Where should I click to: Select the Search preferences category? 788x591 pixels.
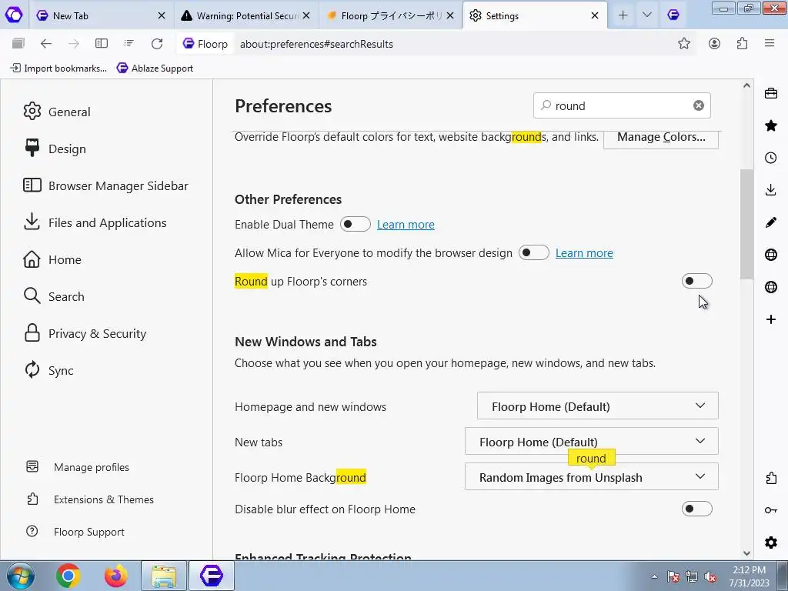pos(54,296)
